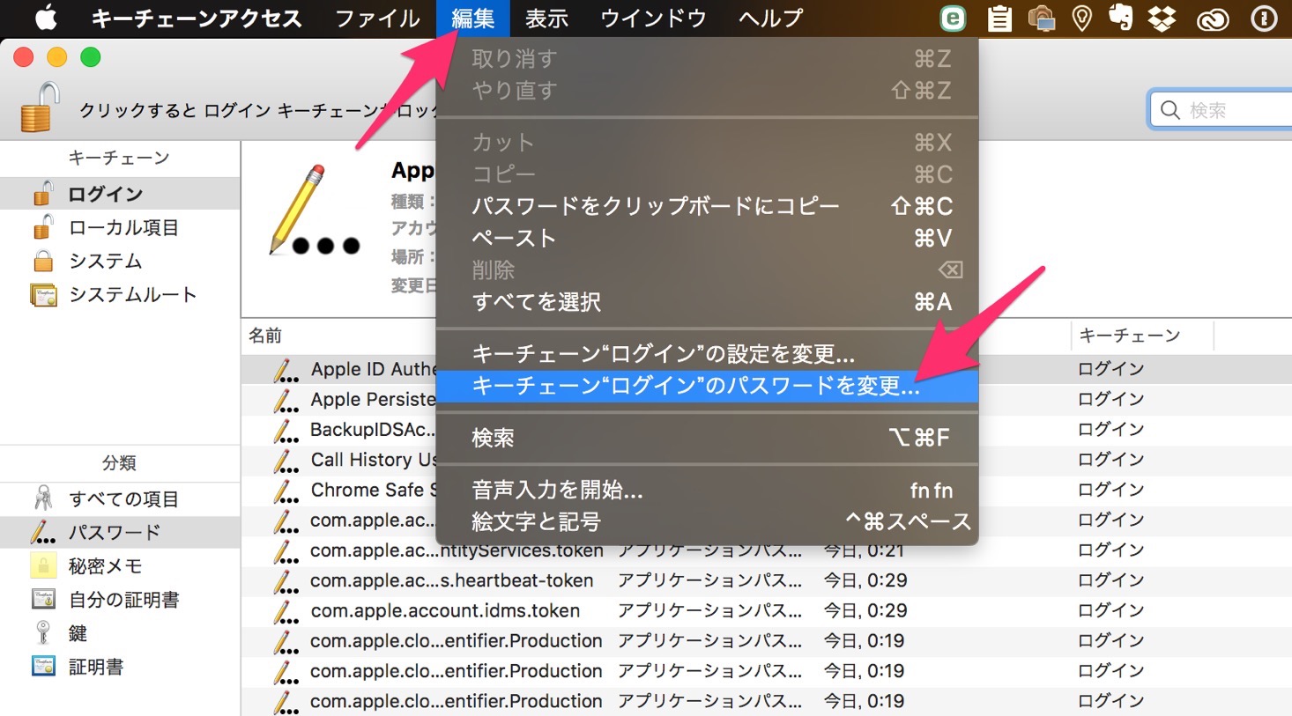This screenshot has width=1292, height=716.
Task: Select com.apple.ac...ntityServices.token row
Action: (x=767, y=550)
